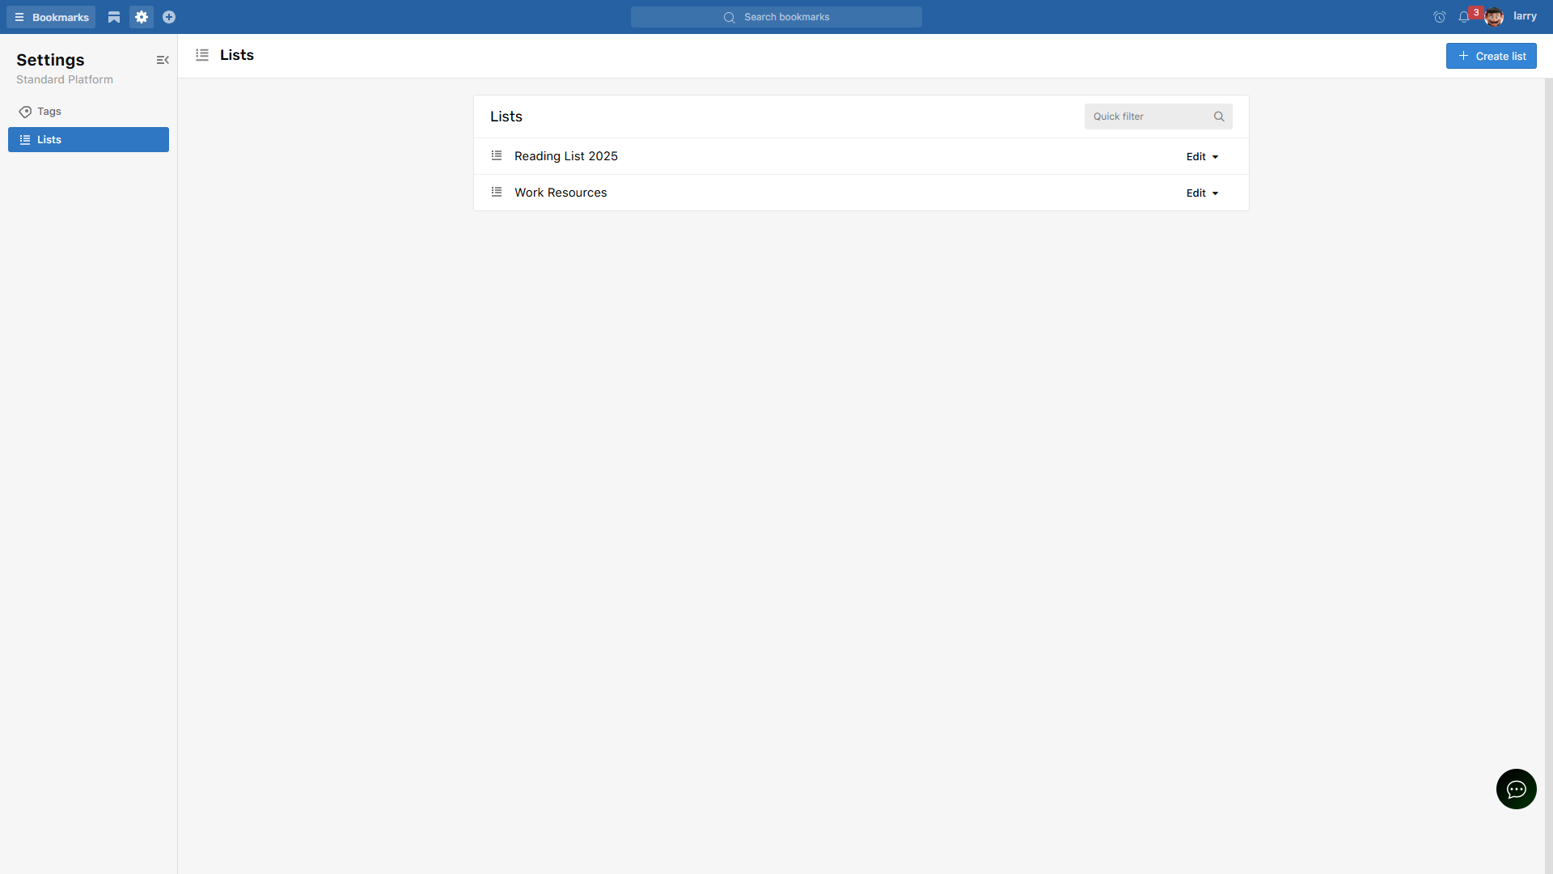Click the magnifier icon in Quick filter

click(x=1219, y=117)
